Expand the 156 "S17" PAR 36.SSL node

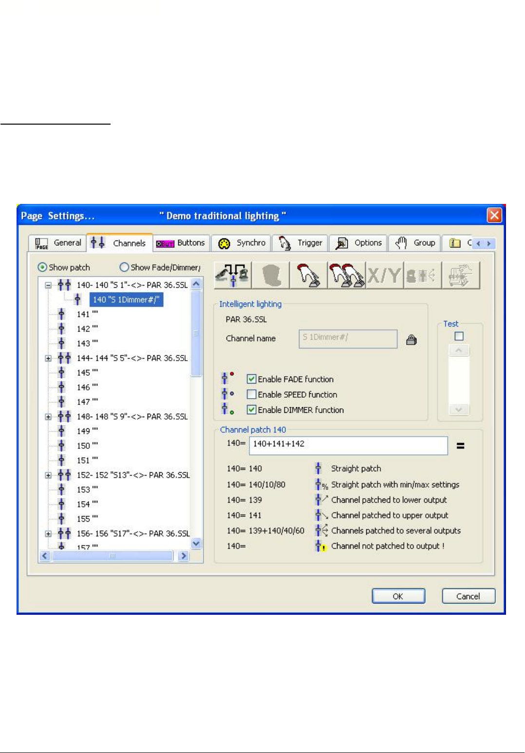pyautogui.click(x=48, y=533)
